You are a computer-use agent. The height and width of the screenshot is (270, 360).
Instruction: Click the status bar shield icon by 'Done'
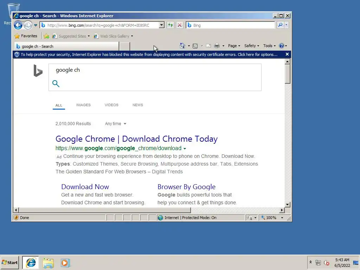tap(16, 218)
